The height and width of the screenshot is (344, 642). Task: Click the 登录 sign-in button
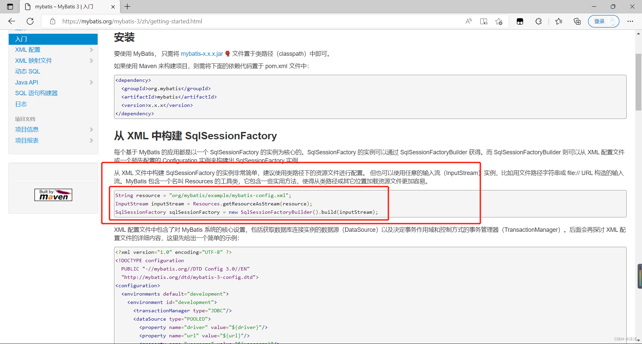[x=604, y=21]
